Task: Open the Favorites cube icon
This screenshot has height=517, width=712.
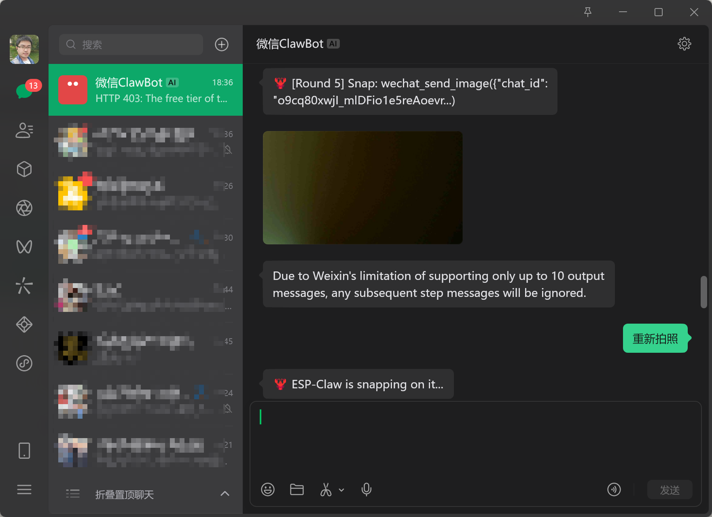Action: coord(24,169)
